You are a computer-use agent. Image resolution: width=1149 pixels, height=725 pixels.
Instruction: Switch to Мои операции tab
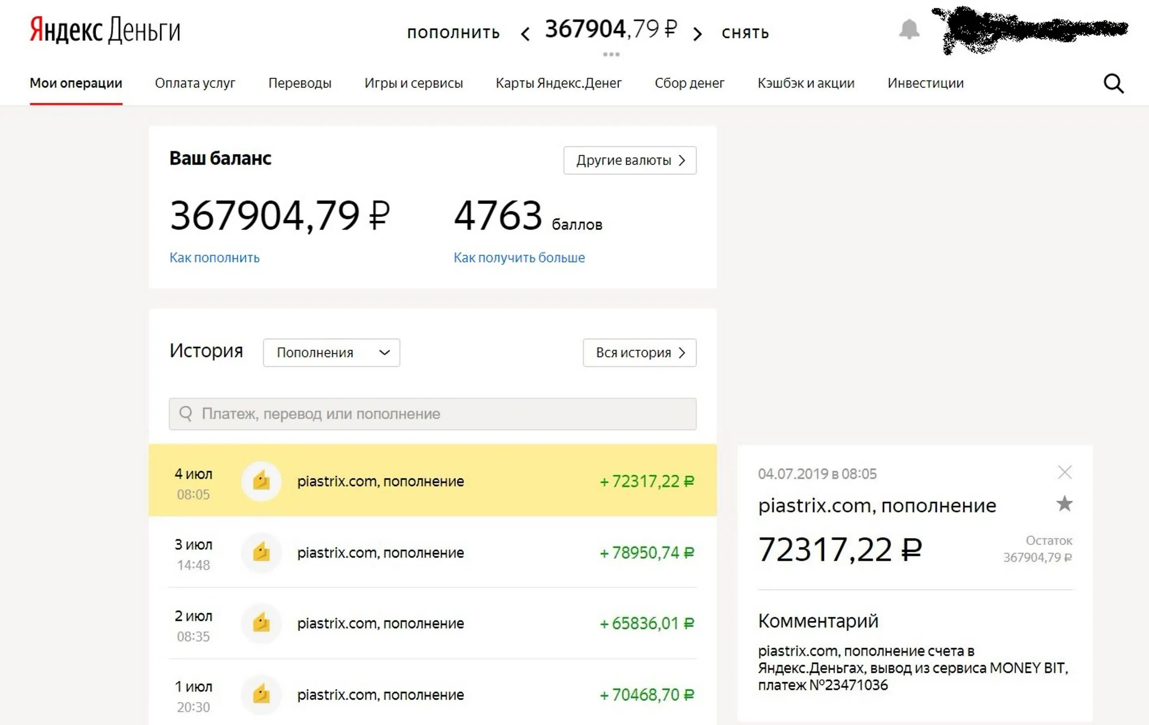[x=76, y=83]
